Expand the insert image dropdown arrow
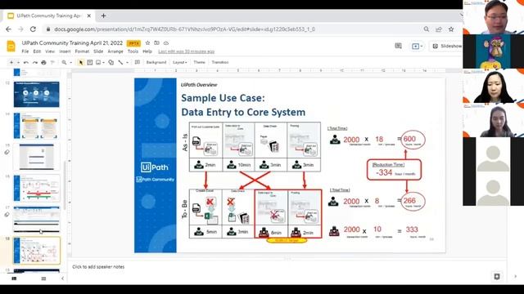 [104, 62]
